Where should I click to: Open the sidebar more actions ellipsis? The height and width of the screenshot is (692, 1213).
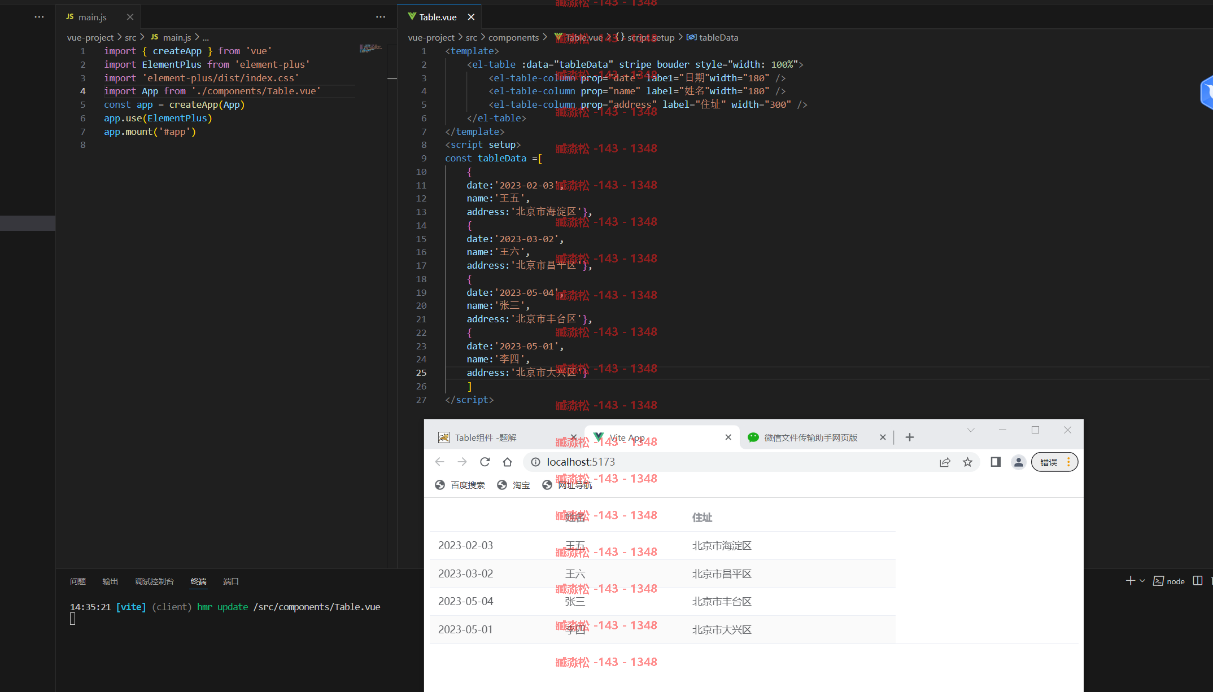[x=39, y=17]
